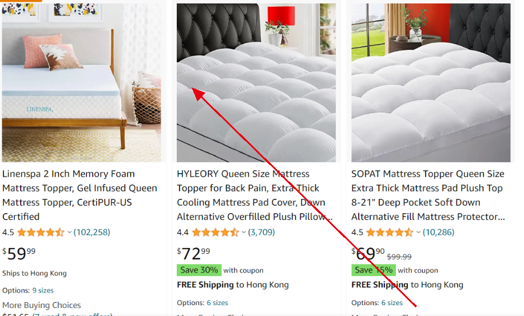View the 102,258 Linenspa reviews
Image resolution: width=524 pixels, height=316 pixels.
(x=92, y=232)
